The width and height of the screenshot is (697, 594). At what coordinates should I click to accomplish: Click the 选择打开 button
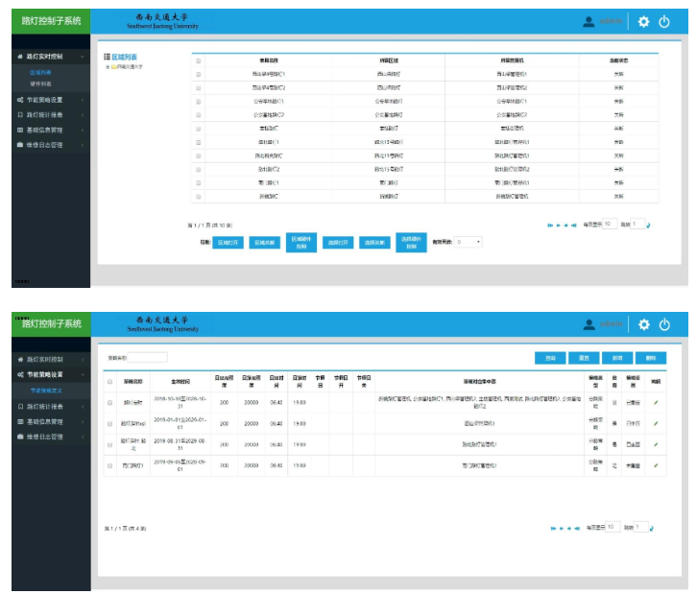tap(338, 243)
